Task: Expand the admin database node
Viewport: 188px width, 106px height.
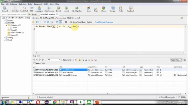Action: point(5,20)
